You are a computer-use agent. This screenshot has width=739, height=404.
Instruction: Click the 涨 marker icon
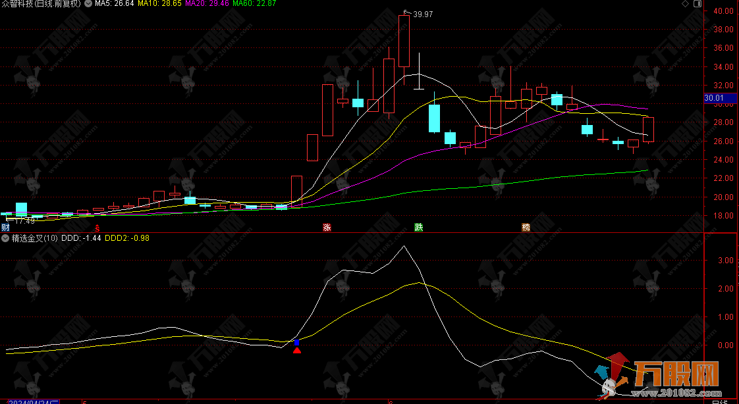[x=327, y=228]
